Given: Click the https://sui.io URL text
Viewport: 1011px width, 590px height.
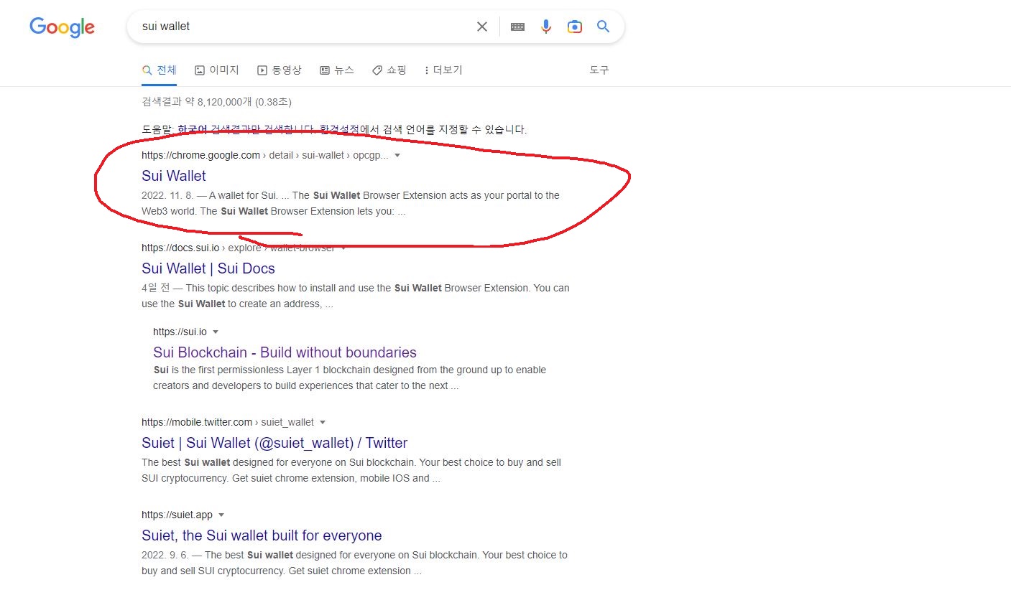Looking at the screenshot, I should click(x=180, y=332).
